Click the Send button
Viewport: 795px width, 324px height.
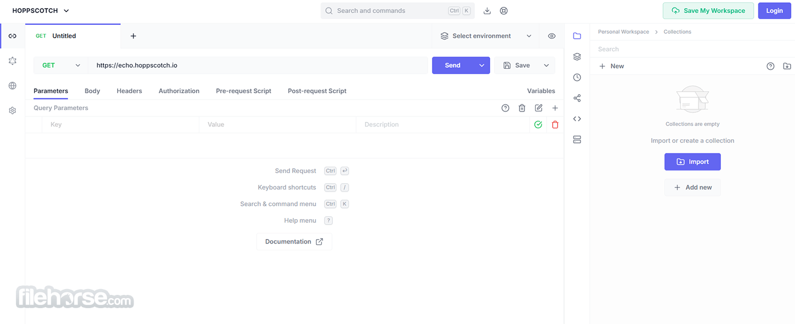[453, 65]
